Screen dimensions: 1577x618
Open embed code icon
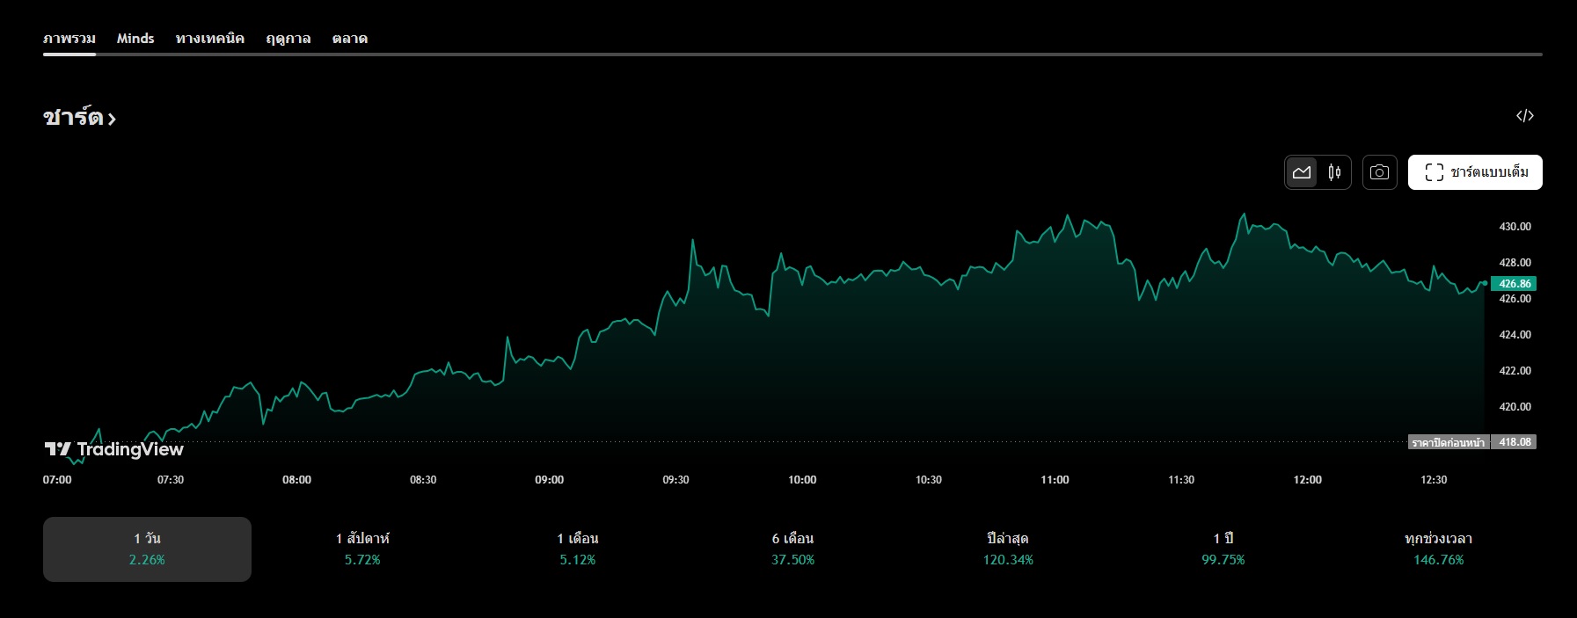pyautogui.click(x=1524, y=116)
